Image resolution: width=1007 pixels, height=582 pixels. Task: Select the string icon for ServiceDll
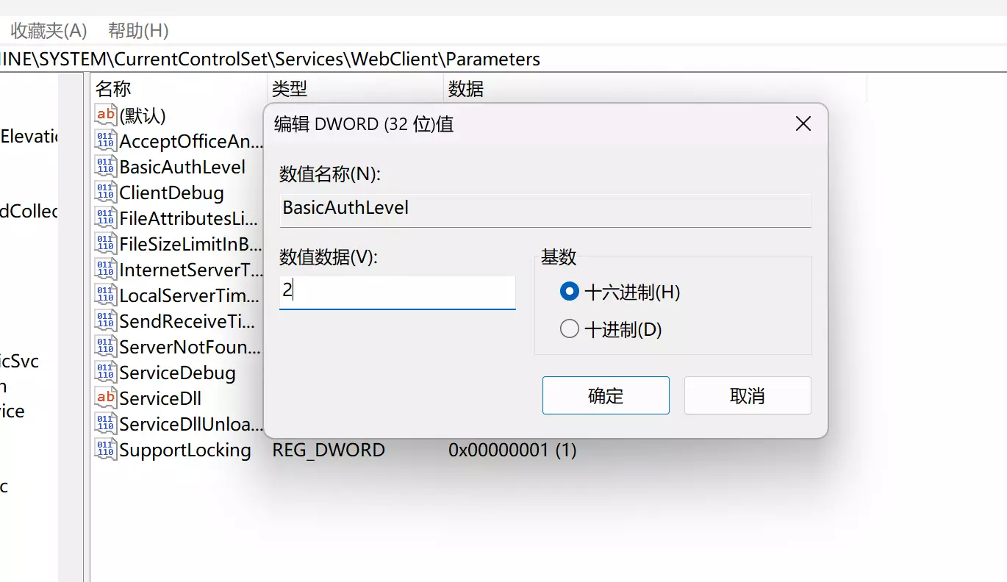tap(105, 398)
